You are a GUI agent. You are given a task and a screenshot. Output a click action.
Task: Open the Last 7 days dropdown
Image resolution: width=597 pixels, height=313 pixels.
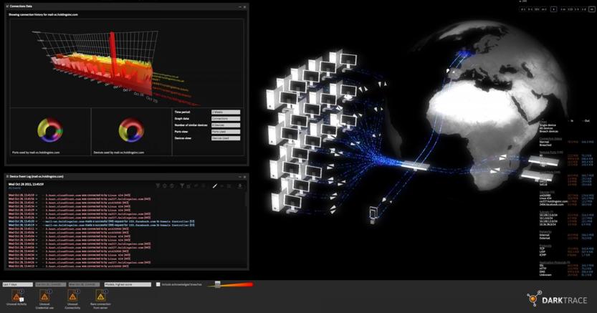pos(17,284)
